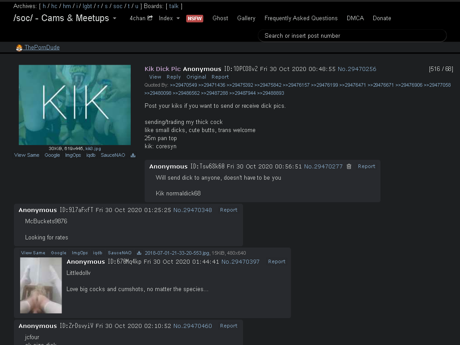Open the 'u' archive link

(x=137, y=6)
